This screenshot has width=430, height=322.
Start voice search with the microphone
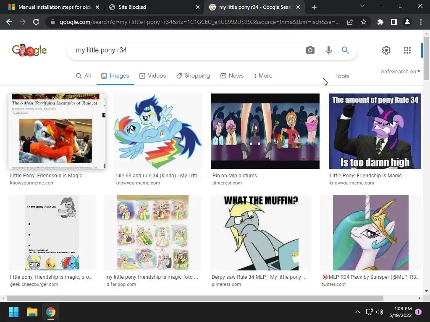328,50
